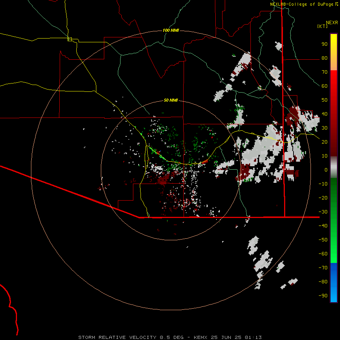This screenshot has width=340, height=340.
Task: Click the -80 value on the velocity scale
Action: coord(323,282)
